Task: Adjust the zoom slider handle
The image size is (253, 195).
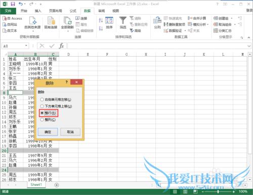Action: click(x=218, y=191)
